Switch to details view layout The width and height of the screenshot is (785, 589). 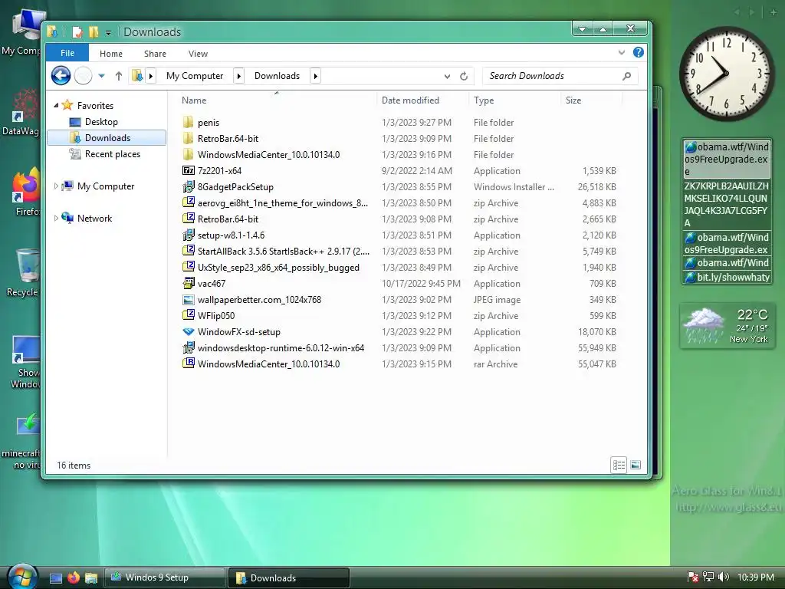pos(619,465)
